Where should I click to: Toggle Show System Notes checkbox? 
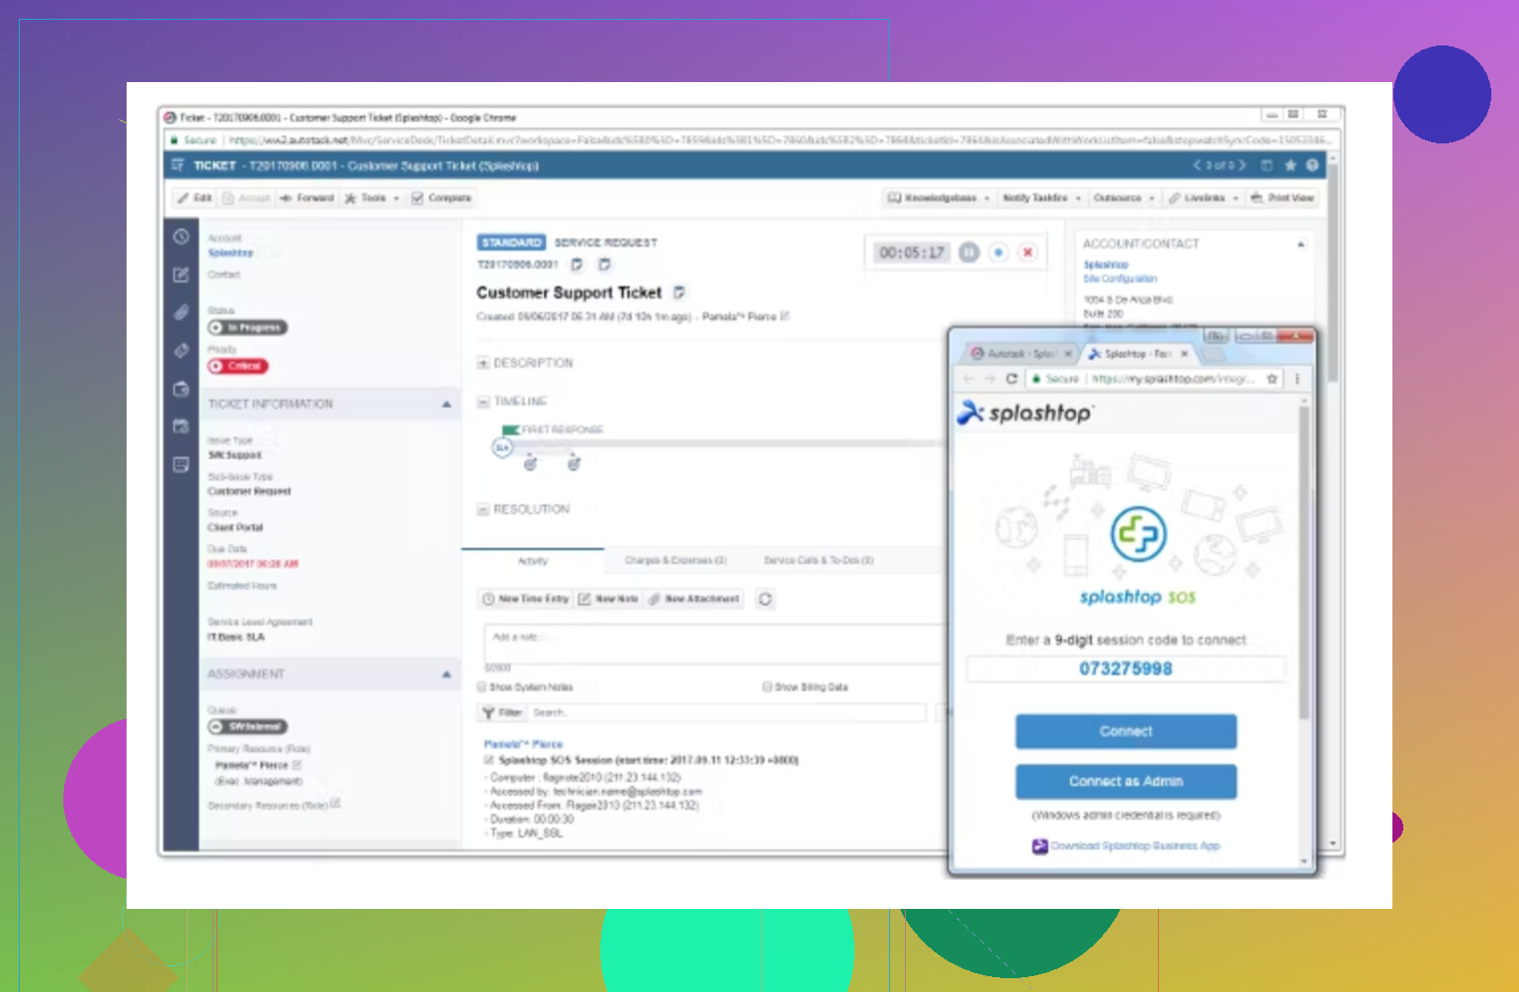click(x=482, y=686)
